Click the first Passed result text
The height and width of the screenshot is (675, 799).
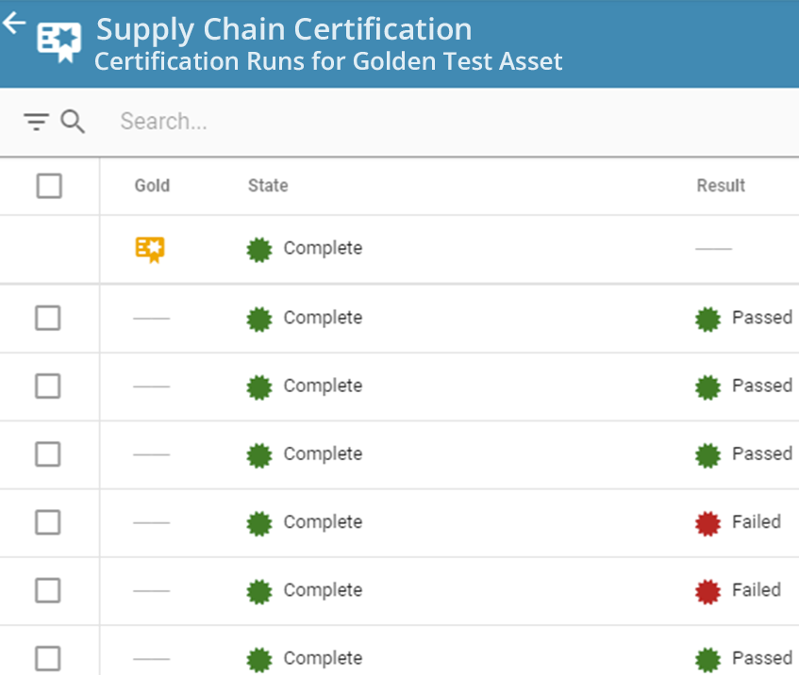762,318
